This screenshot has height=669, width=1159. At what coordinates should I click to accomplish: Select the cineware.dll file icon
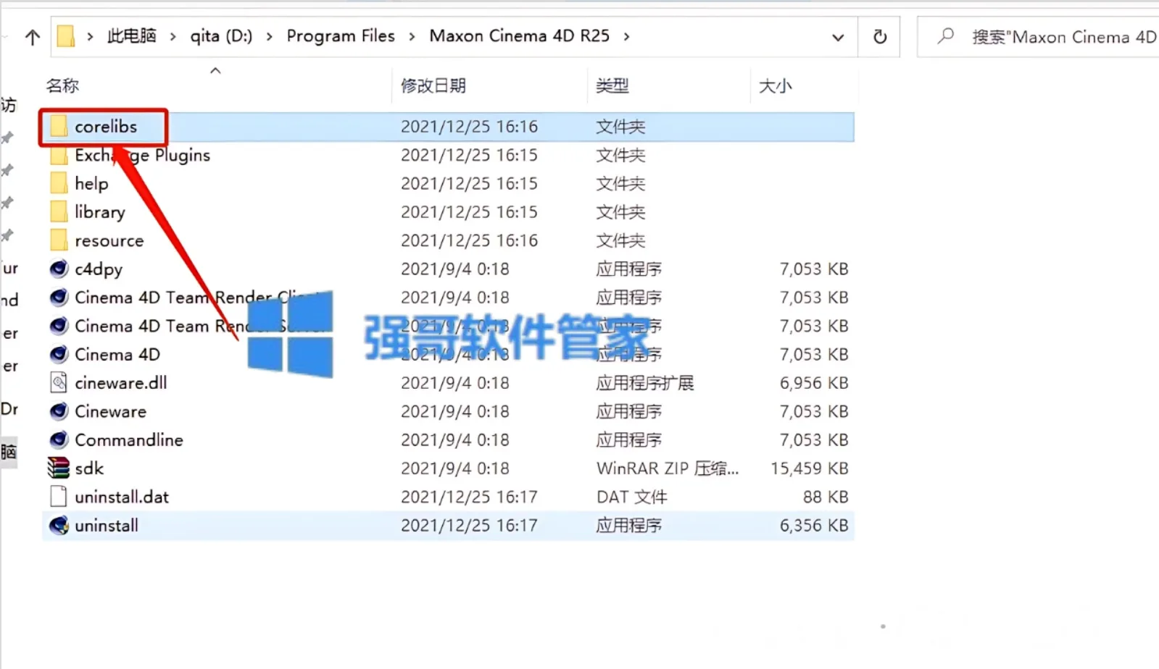59,383
